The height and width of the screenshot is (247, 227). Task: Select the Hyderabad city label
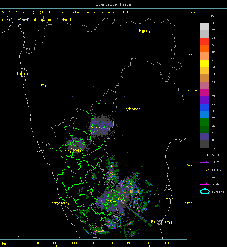[132, 109]
